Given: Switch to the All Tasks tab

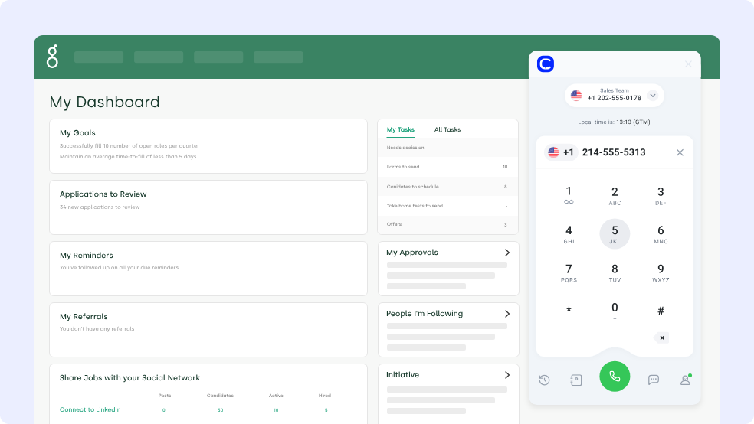Looking at the screenshot, I should click(x=447, y=129).
